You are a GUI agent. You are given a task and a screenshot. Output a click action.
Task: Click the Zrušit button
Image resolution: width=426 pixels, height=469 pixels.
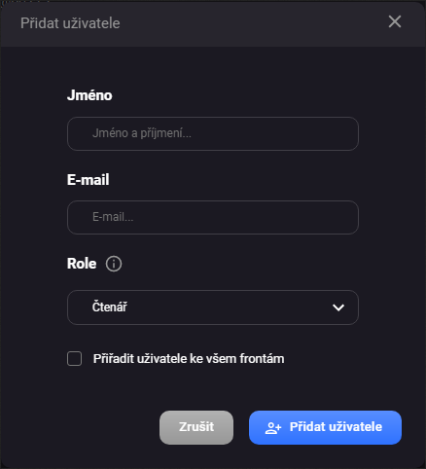(x=196, y=427)
